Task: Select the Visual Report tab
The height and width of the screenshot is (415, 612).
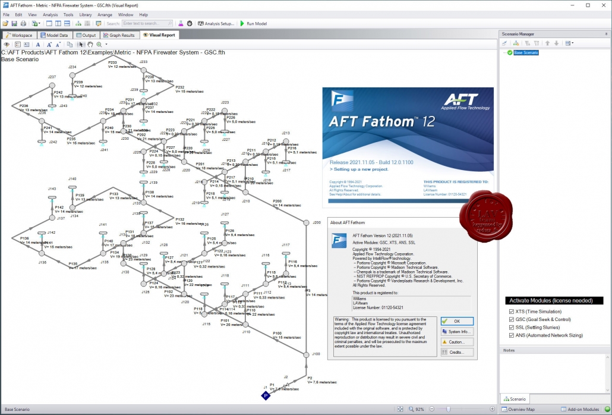Action: (x=159, y=34)
